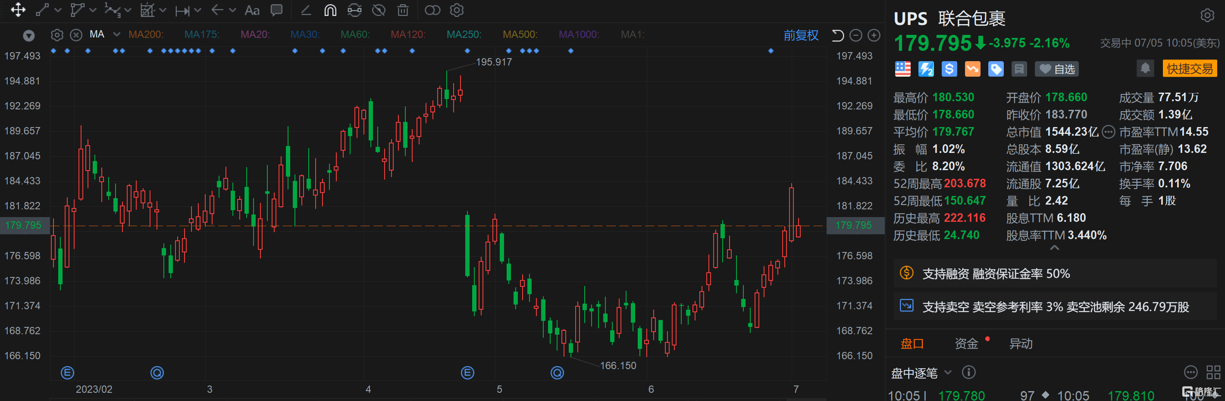
Task: Expand the arrow tool options
Action: [x=232, y=10]
